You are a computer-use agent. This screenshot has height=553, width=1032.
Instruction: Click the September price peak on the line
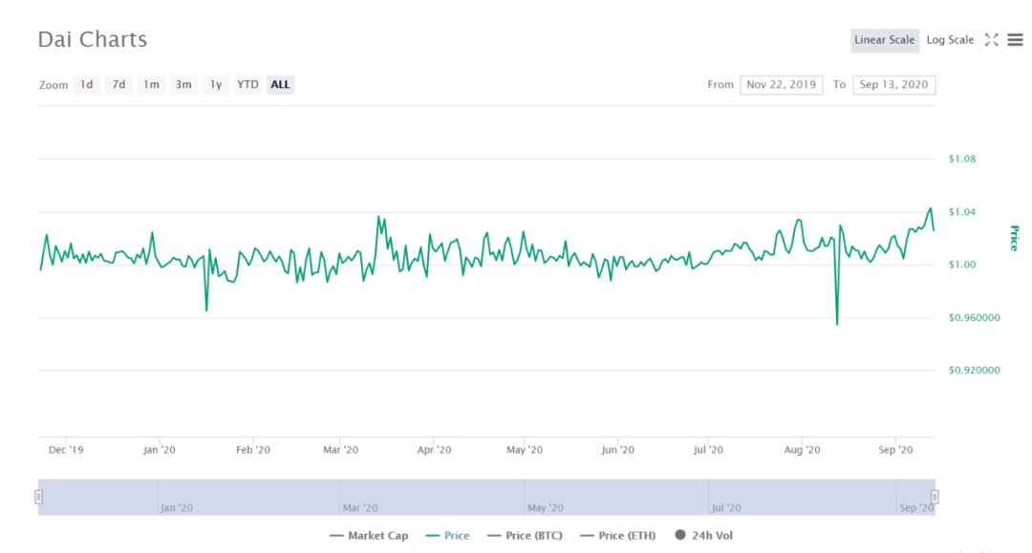[931, 209]
